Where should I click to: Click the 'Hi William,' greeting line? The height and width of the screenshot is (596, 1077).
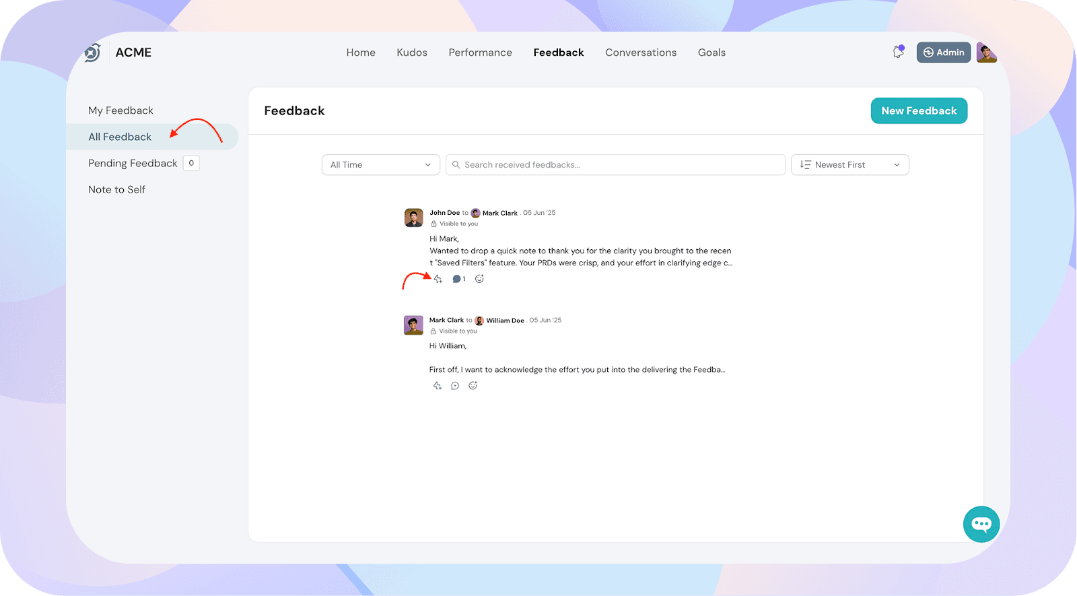point(448,346)
